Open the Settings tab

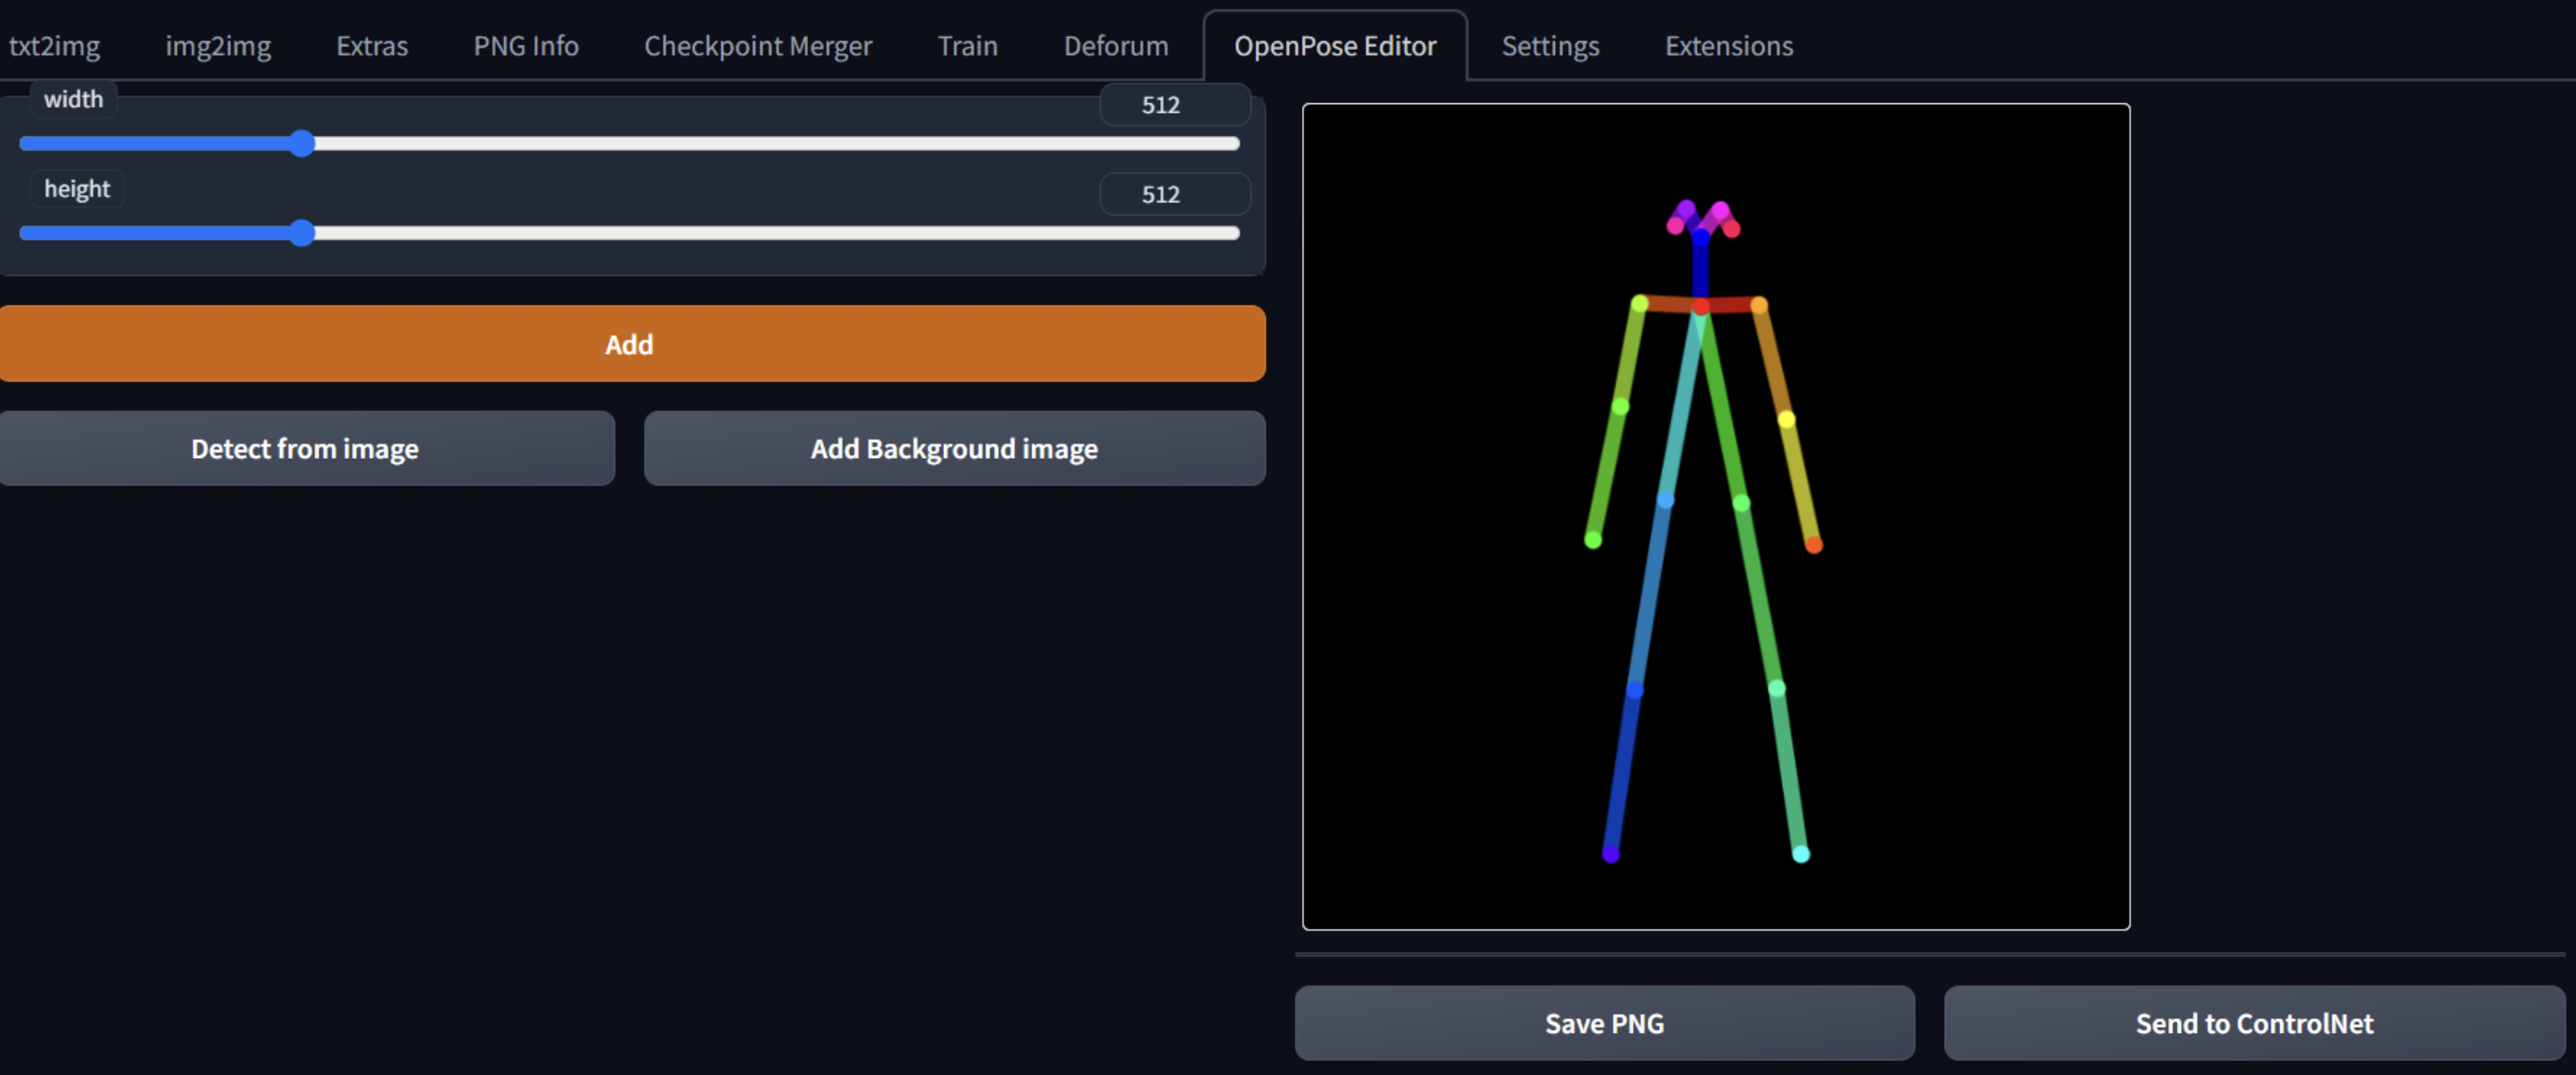point(1550,46)
